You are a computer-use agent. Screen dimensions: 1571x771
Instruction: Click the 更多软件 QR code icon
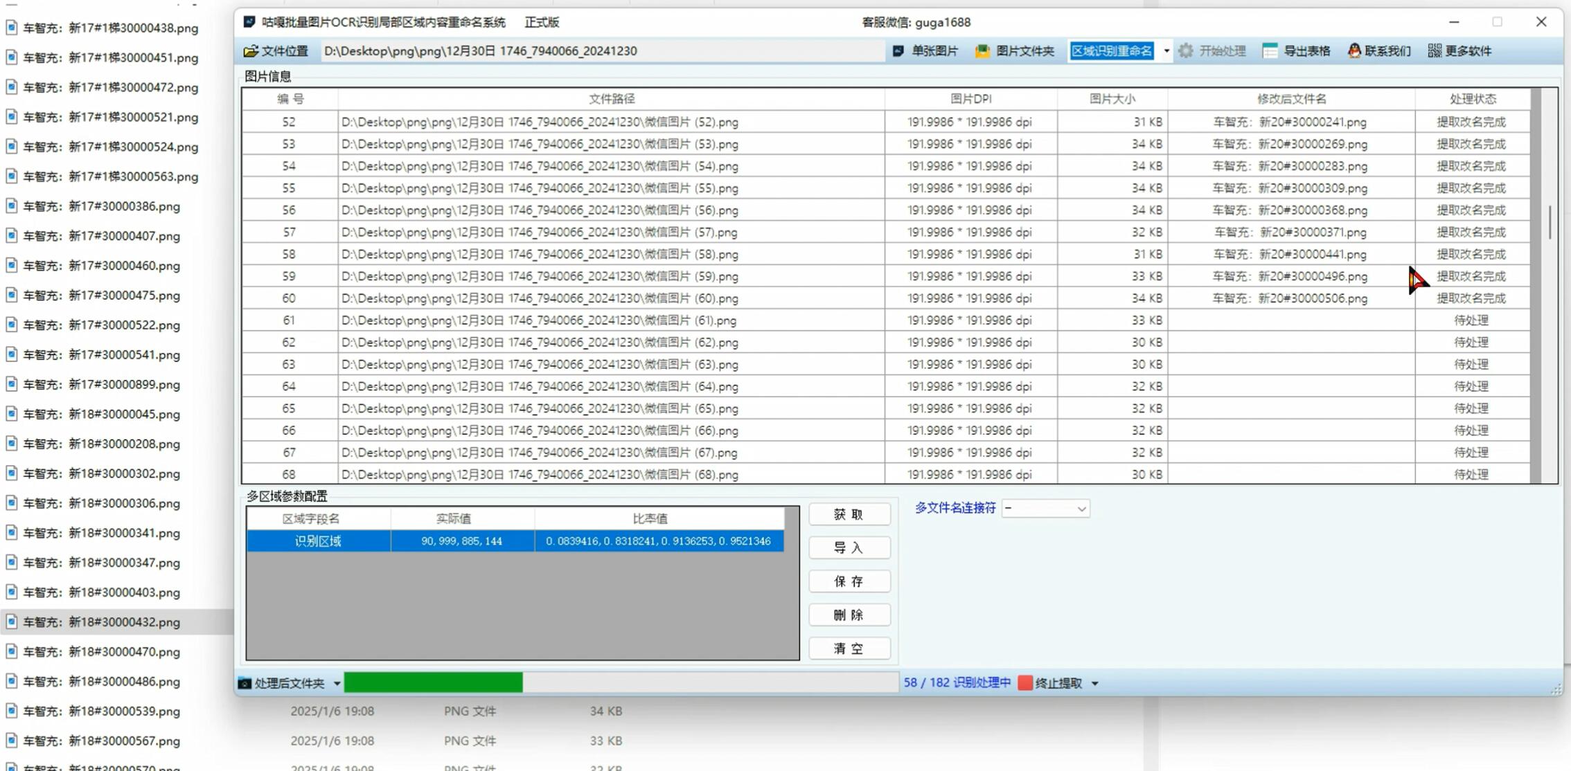[1435, 51]
